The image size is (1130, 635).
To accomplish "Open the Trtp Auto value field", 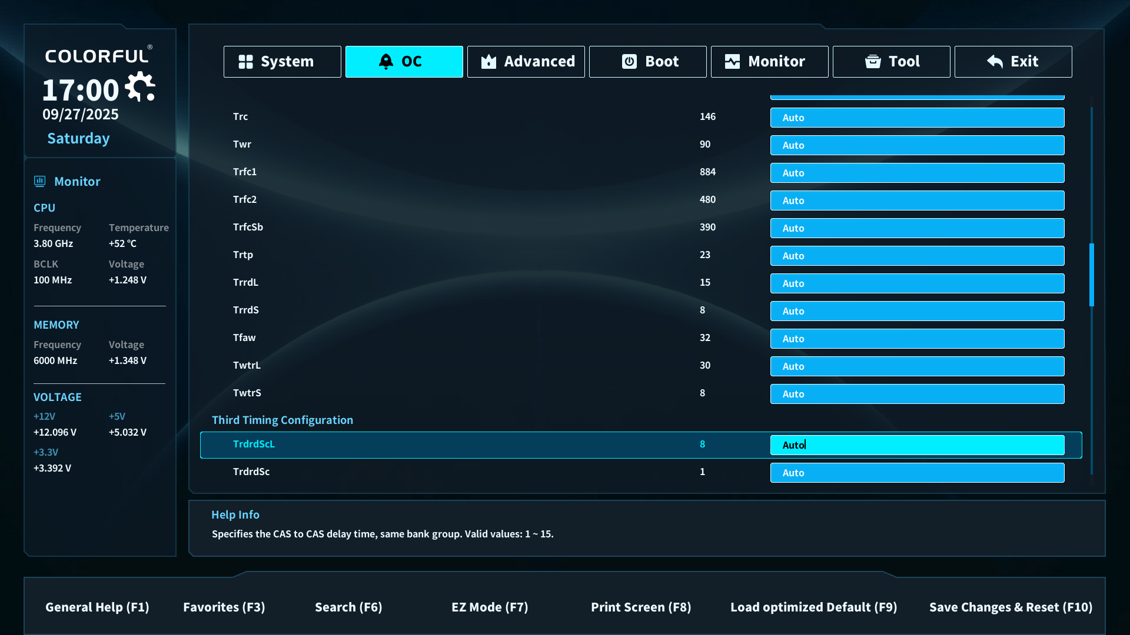I will [x=917, y=256].
